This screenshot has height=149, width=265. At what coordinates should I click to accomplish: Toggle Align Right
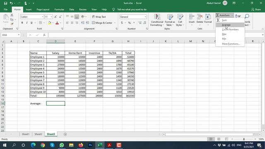click(77, 23)
